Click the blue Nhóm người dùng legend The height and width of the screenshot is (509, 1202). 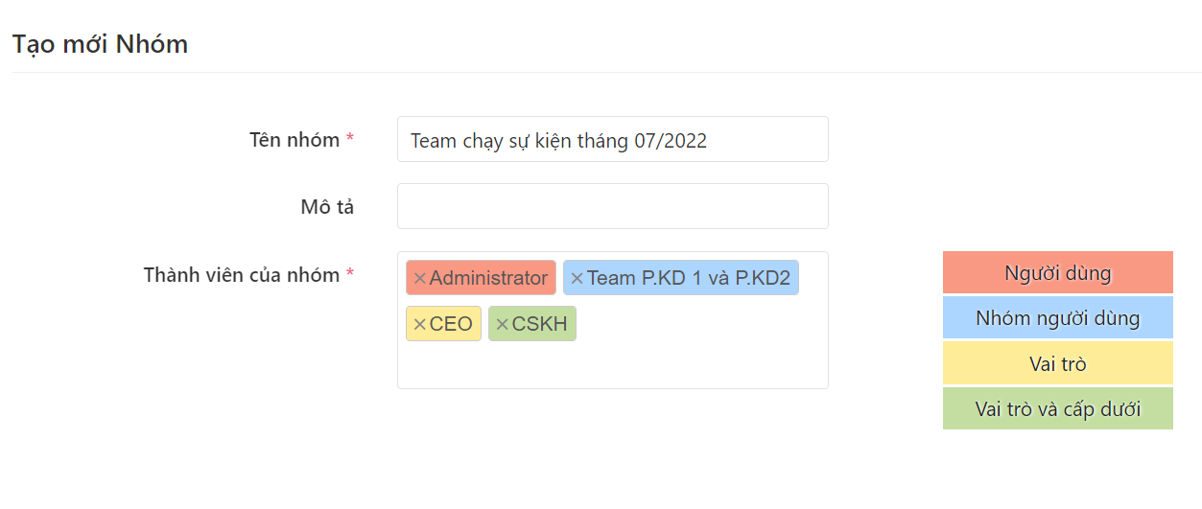click(1057, 318)
